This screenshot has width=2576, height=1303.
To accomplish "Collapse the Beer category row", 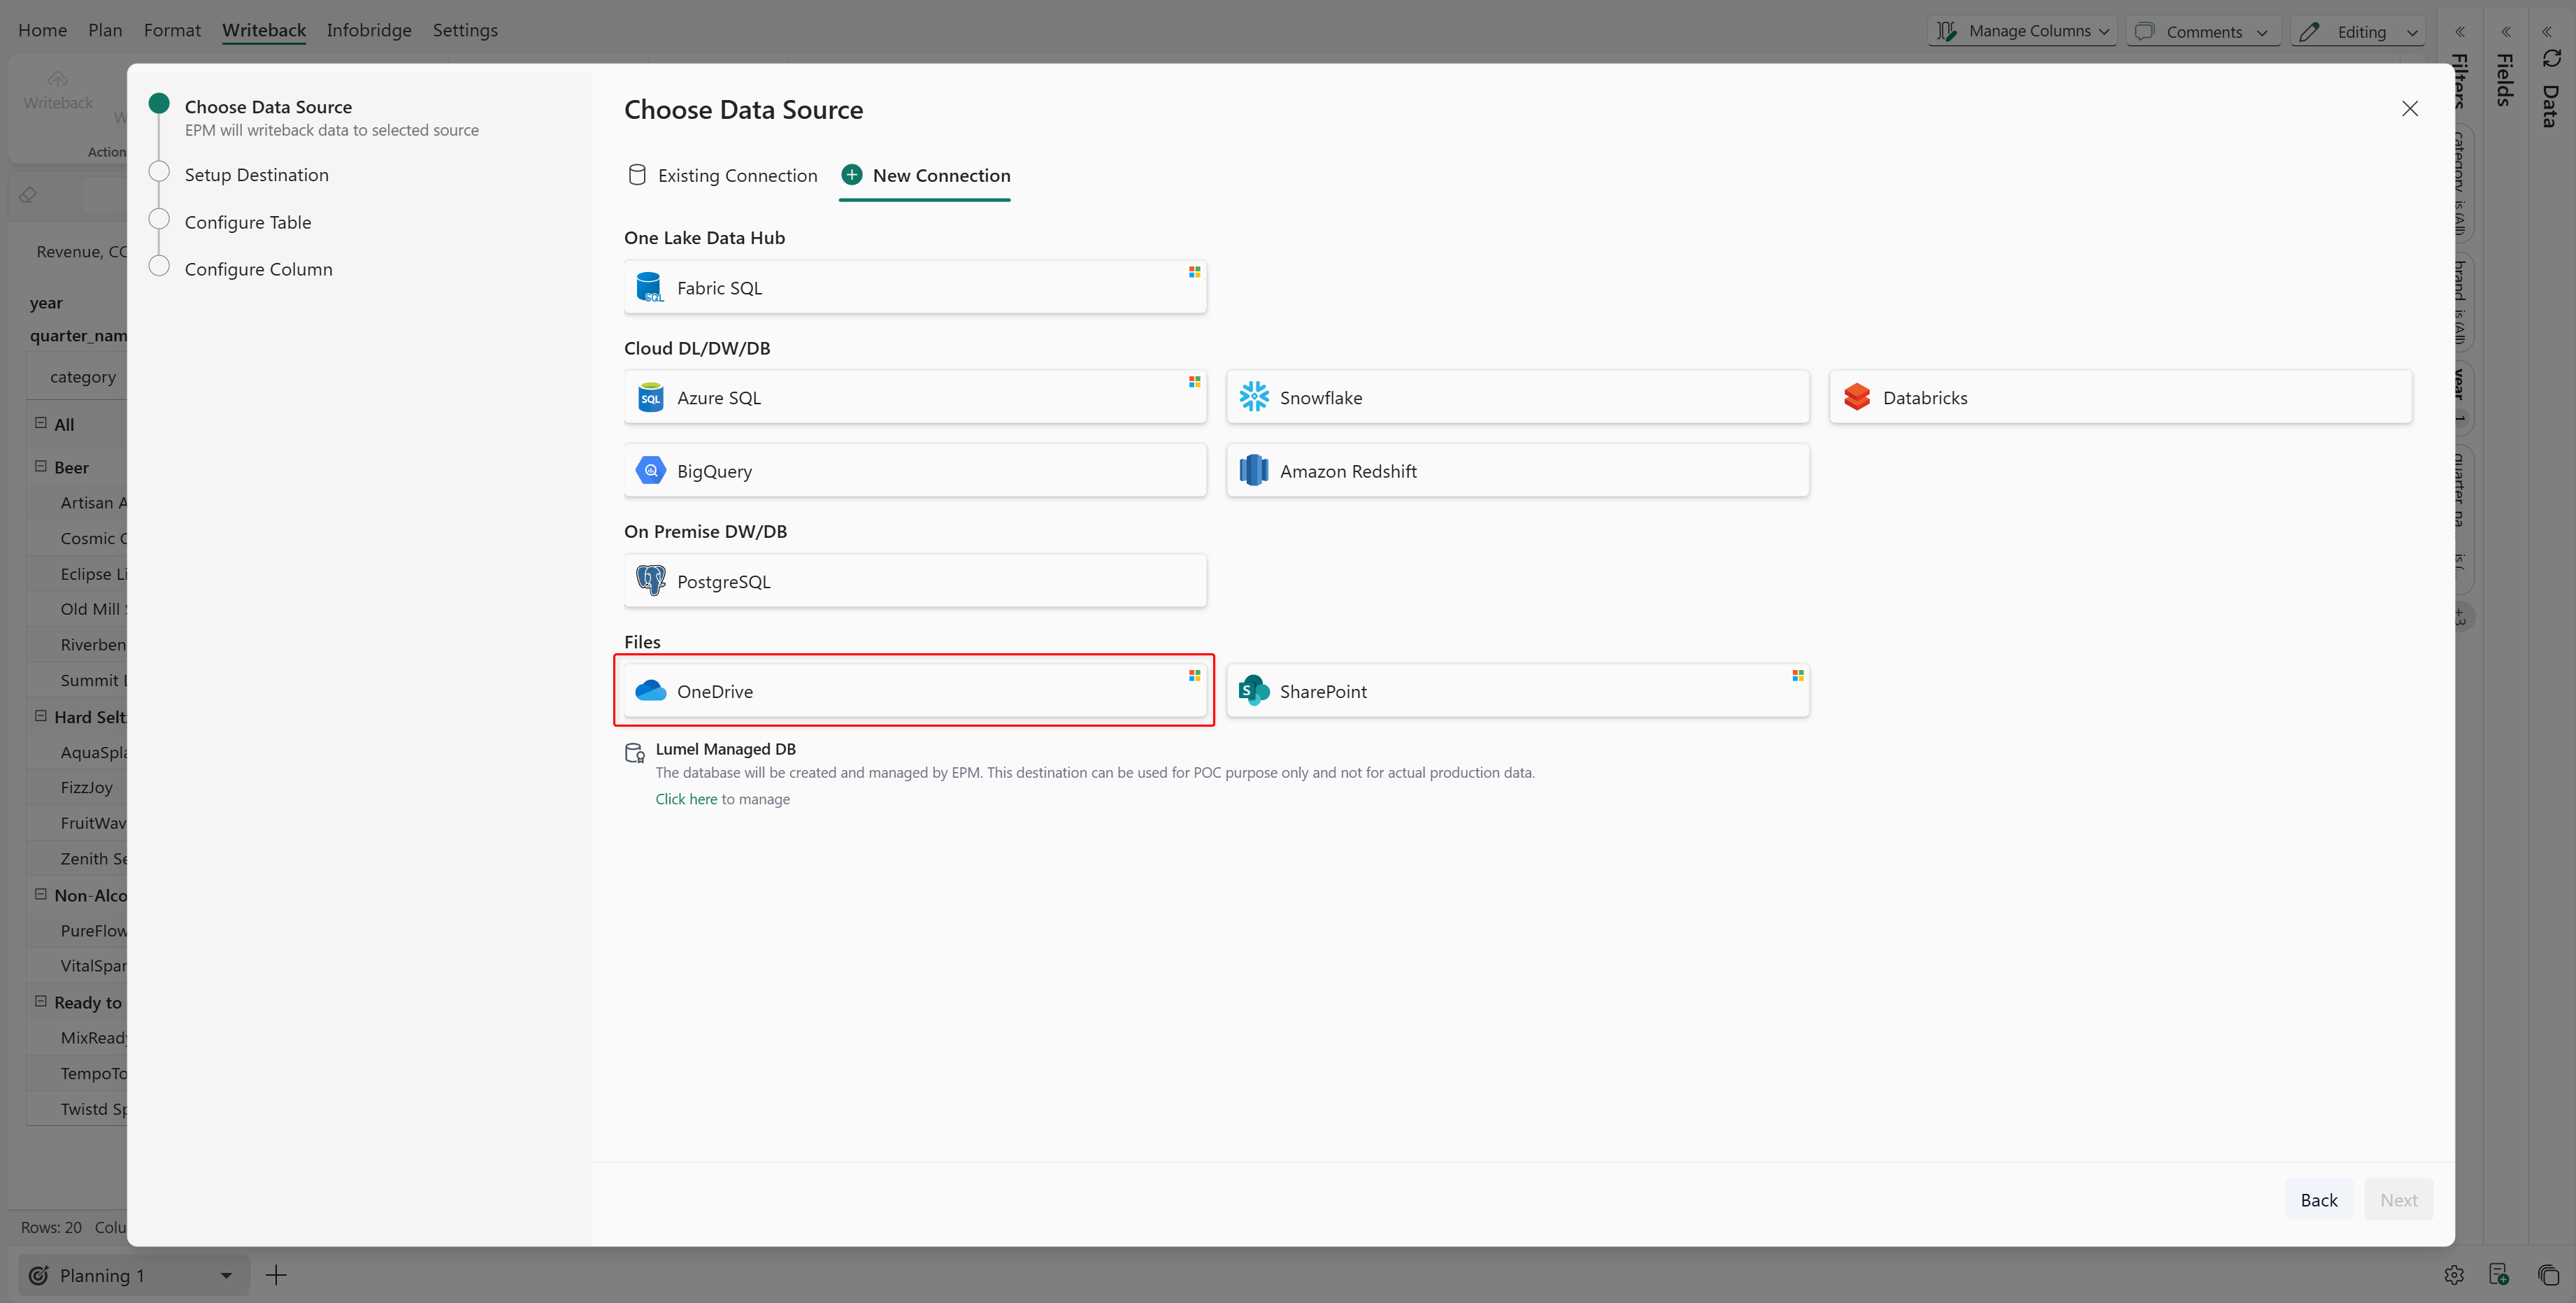I will coord(41,466).
